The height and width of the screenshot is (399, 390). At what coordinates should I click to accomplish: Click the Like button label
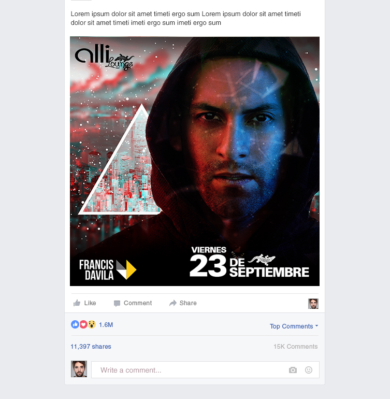(x=90, y=303)
